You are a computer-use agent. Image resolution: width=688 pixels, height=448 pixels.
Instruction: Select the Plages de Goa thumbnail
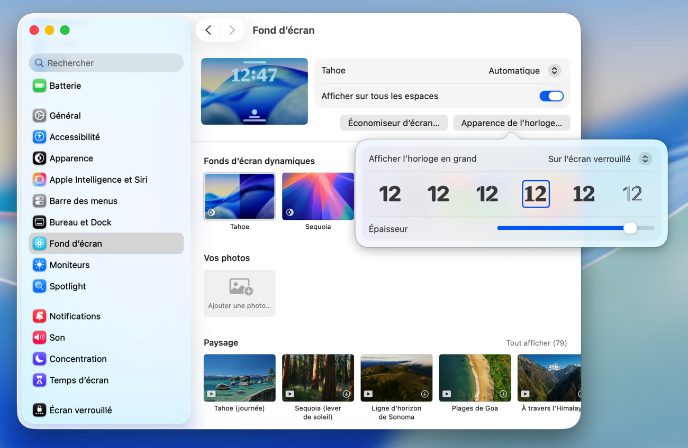pyautogui.click(x=475, y=378)
